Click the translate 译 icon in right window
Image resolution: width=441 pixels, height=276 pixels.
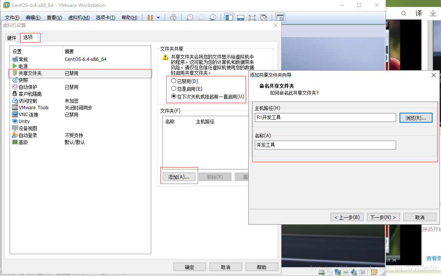point(419,13)
